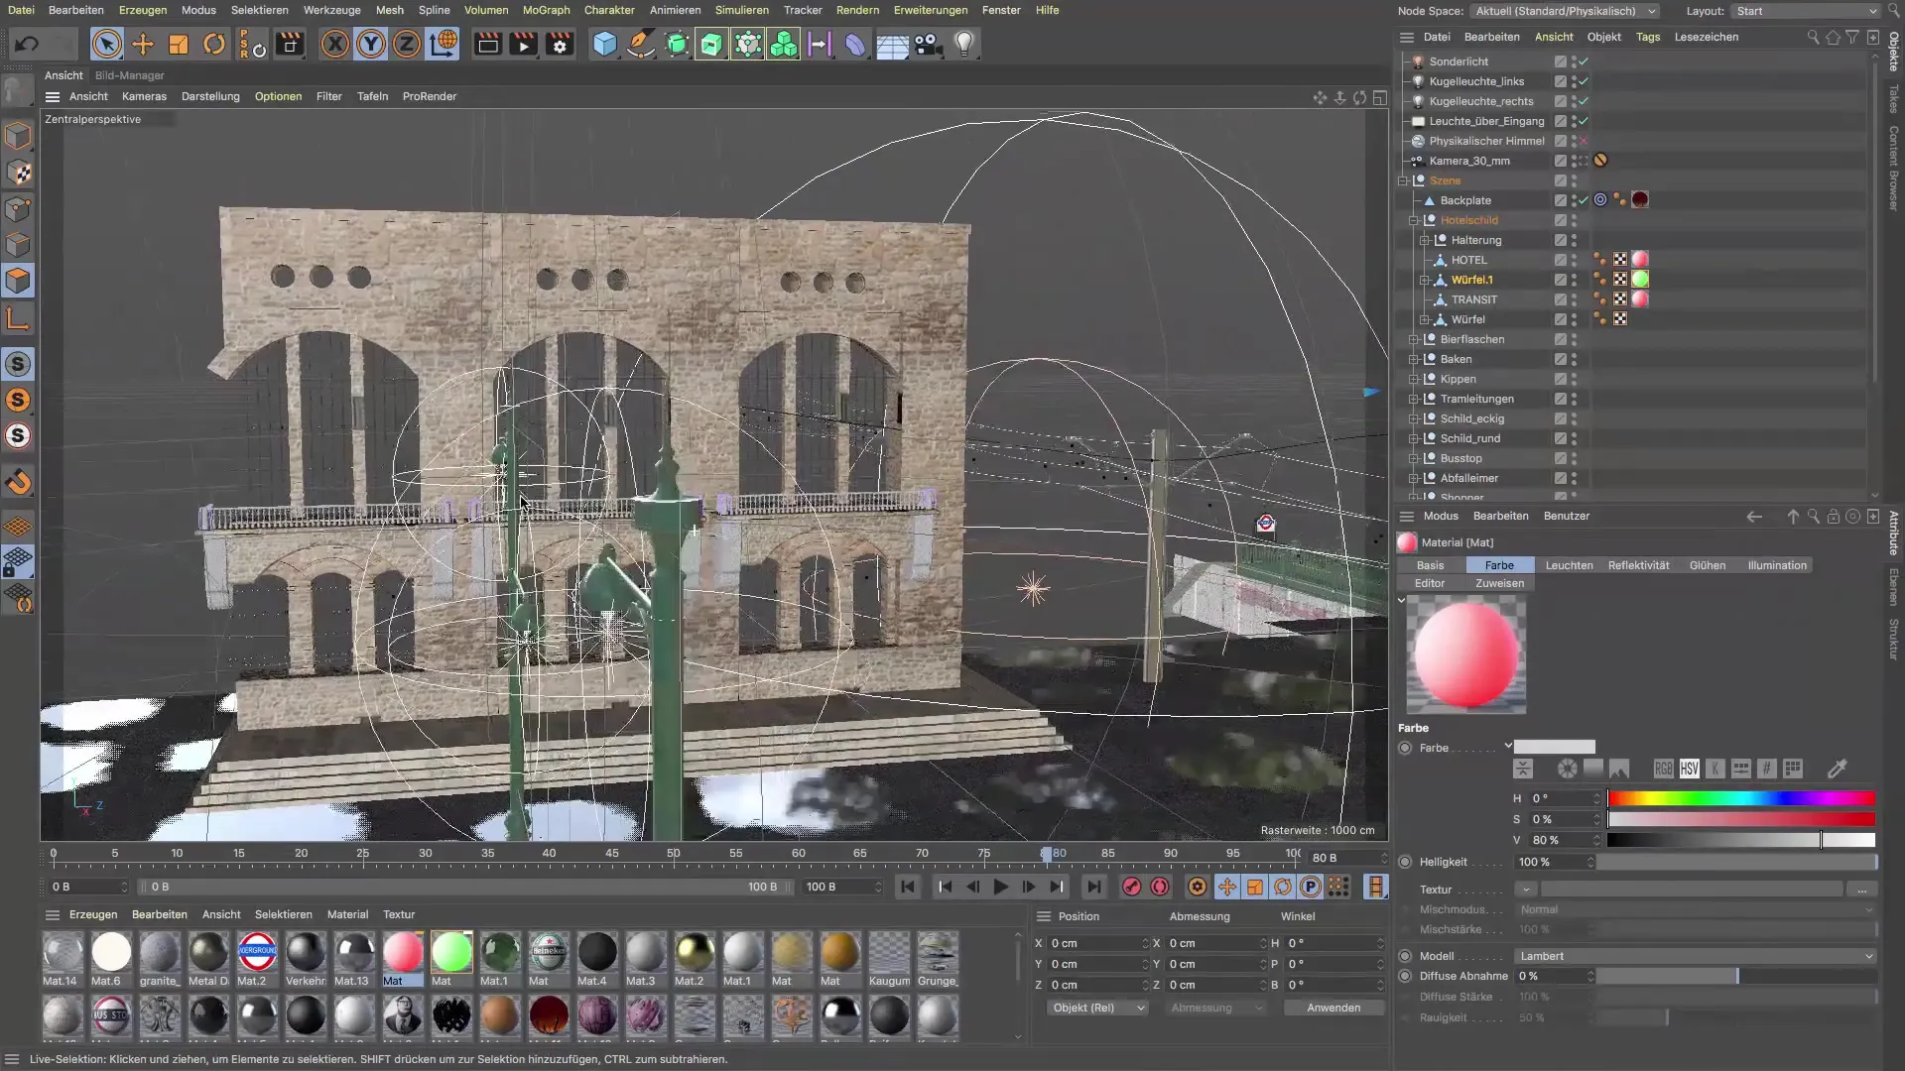The width and height of the screenshot is (1905, 1071).
Task: Click record active objects button
Action: (x=1131, y=887)
